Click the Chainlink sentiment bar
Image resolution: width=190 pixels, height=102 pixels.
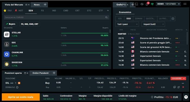pos(85,53)
